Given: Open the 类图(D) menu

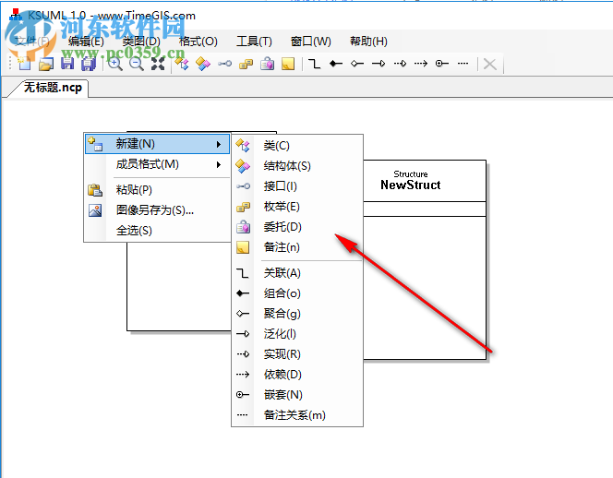Looking at the screenshot, I should click(141, 41).
